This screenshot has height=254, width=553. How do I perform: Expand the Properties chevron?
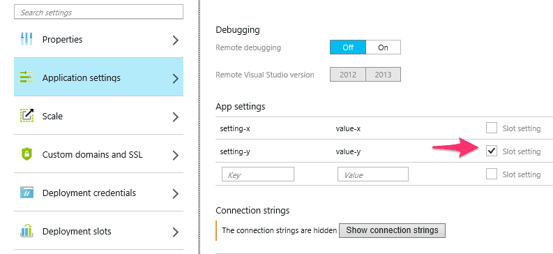tap(175, 40)
